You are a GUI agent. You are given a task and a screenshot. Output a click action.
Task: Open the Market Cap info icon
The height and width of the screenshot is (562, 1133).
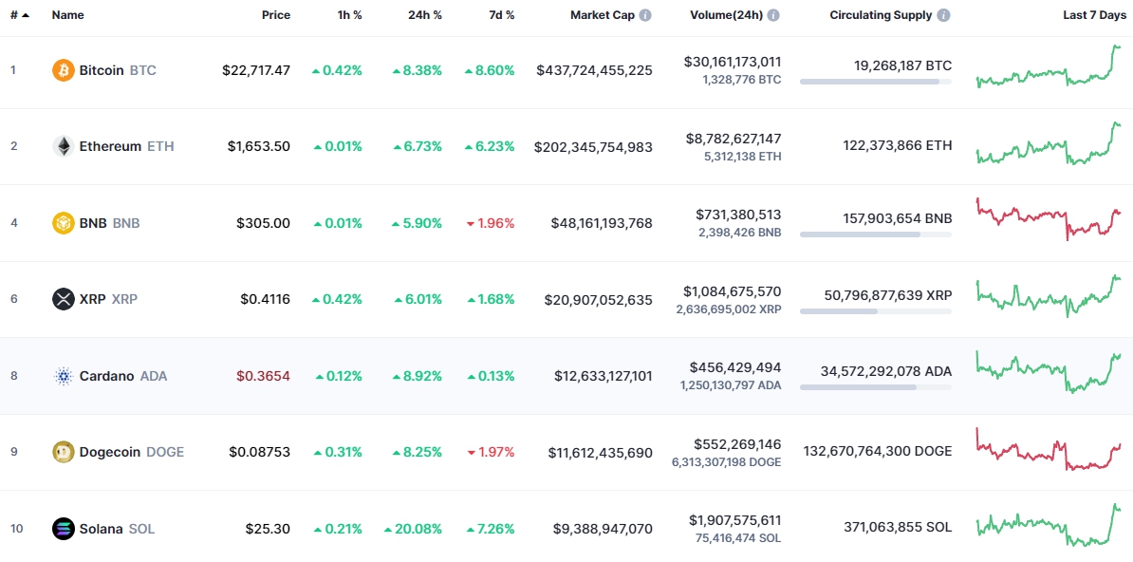[645, 15]
